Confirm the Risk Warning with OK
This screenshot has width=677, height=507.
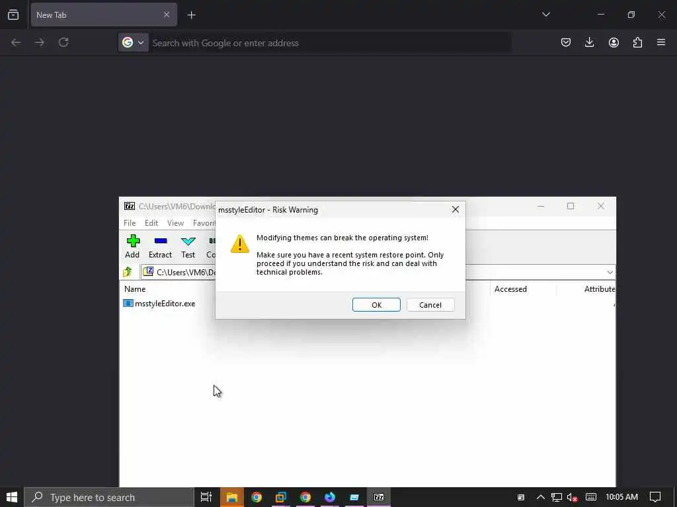(x=376, y=305)
